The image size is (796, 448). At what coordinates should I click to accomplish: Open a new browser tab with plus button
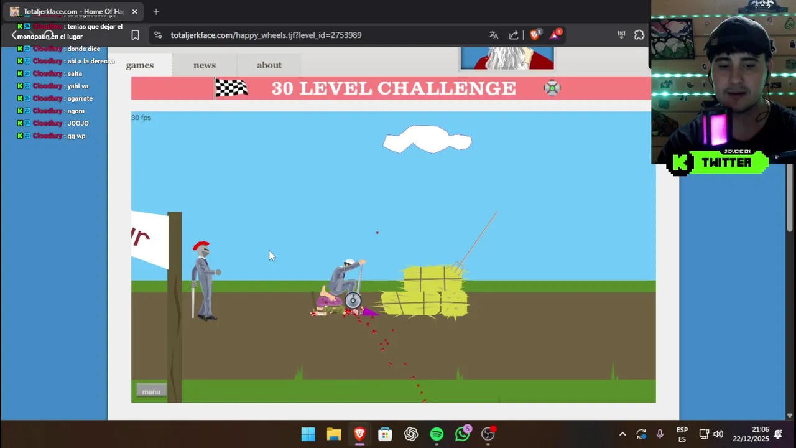click(x=156, y=11)
